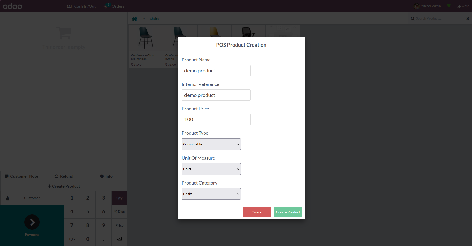Click the clear search X icon
The width and height of the screenshot is (472, 246).
point(468,19)
